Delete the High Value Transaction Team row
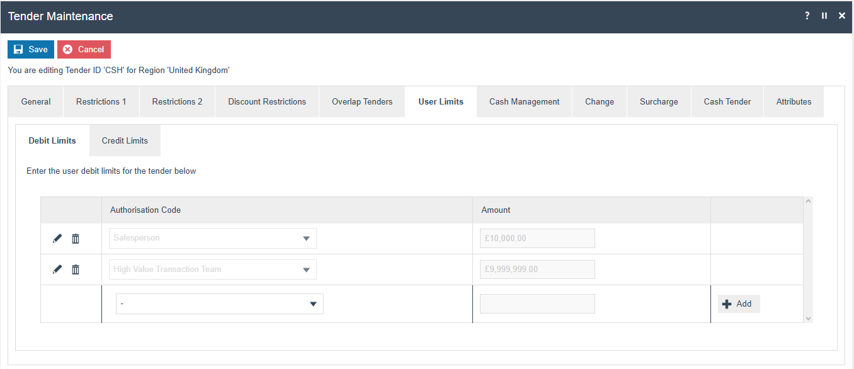This screenshot has height=369, width=854. pos(76,269)
